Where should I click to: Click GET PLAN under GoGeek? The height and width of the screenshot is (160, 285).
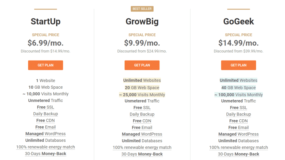click(239, 65)
